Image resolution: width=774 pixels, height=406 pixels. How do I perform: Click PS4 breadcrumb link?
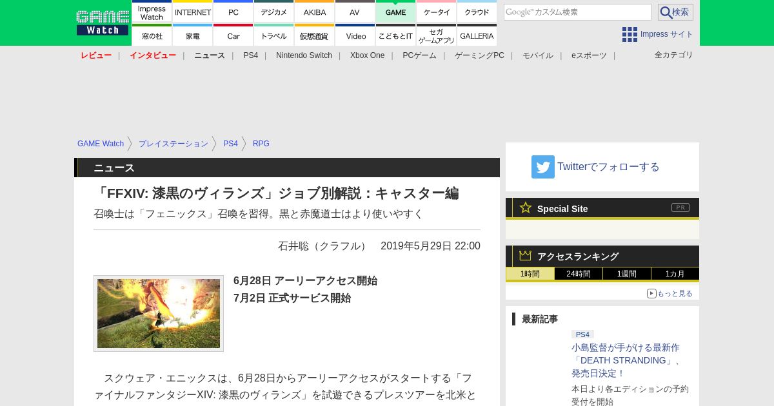click(230, 144)
